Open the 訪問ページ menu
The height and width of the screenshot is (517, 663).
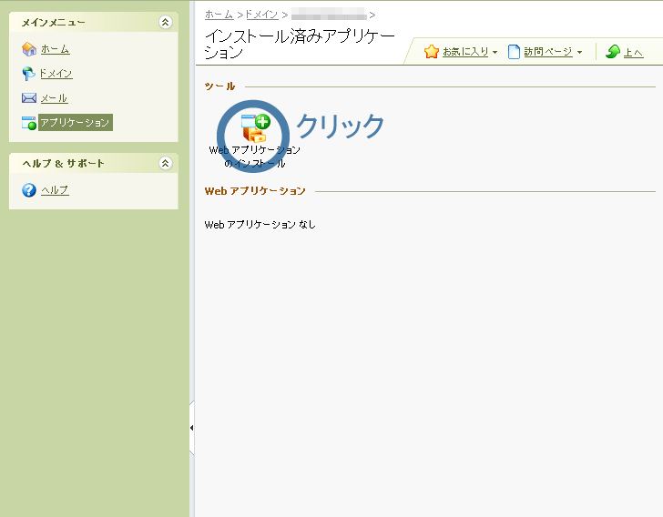click(548, 52)
